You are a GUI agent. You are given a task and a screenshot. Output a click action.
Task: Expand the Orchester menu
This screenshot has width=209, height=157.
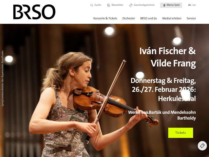tap(129, 18)
